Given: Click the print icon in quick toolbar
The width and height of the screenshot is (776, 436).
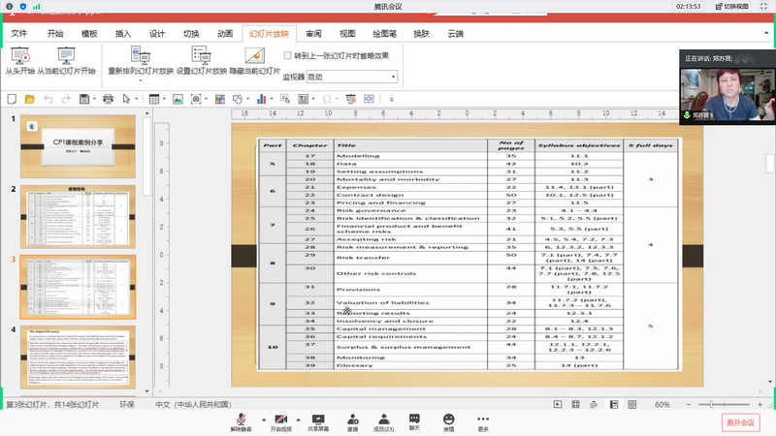Looking at the screenshot, I should click(108, 99).
